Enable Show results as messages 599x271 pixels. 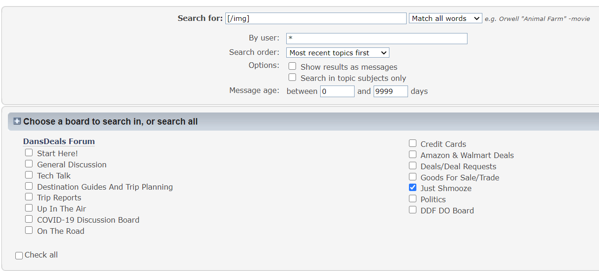(x=292, y=66)
